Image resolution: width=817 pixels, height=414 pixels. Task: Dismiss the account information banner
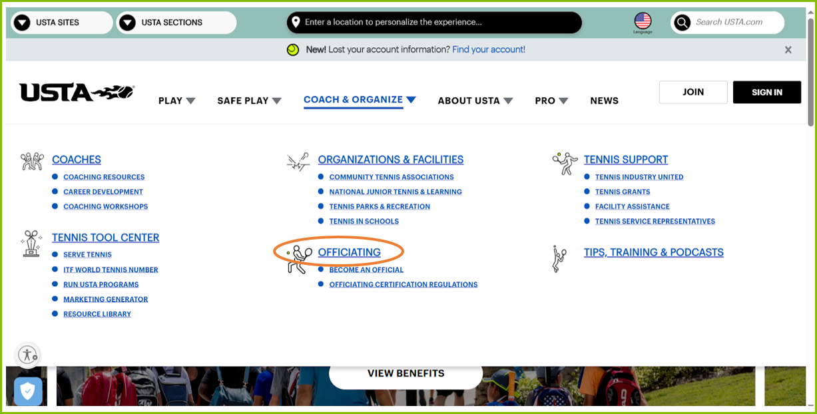[x=788, y=50]
